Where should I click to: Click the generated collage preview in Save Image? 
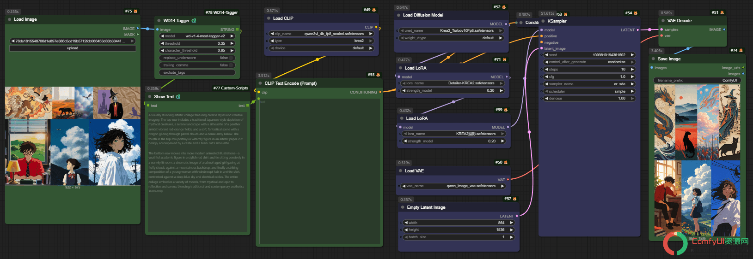coord(697,160)
